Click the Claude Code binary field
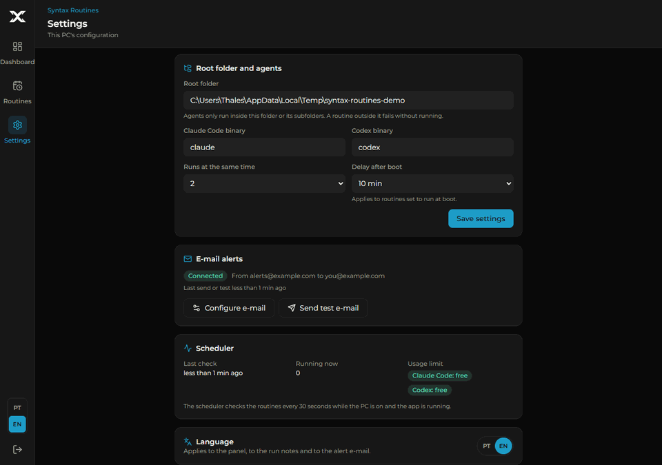Screen dimensions: 662x465 (x=264, y=147)
